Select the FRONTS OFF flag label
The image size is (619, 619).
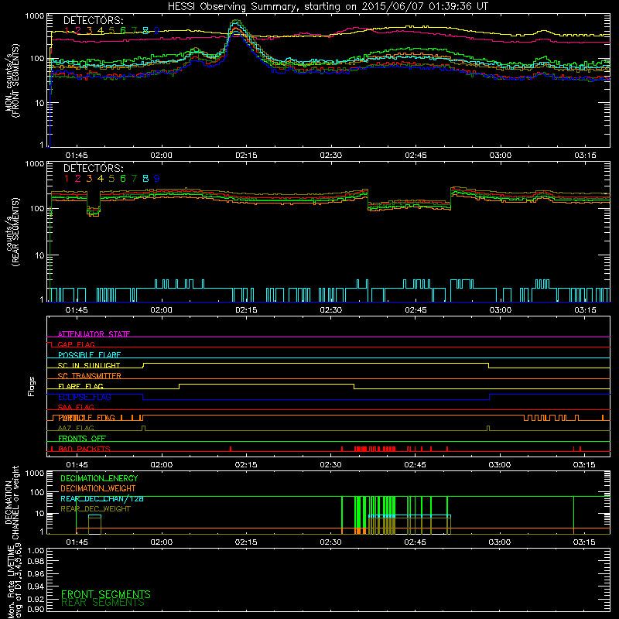click(82, 439)
